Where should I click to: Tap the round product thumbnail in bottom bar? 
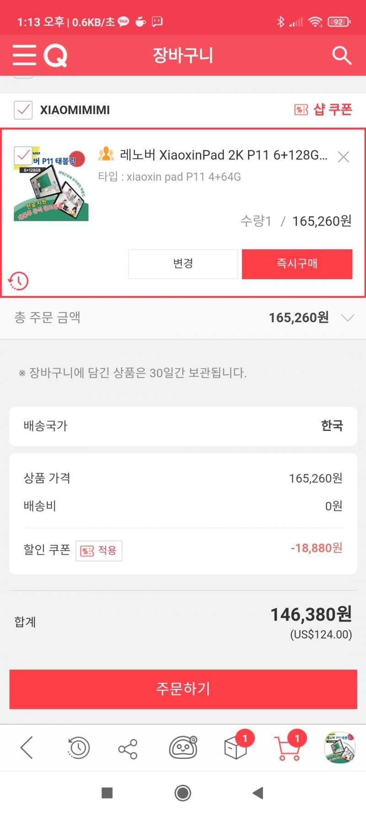pyautogui.click(x=340, y=748)
